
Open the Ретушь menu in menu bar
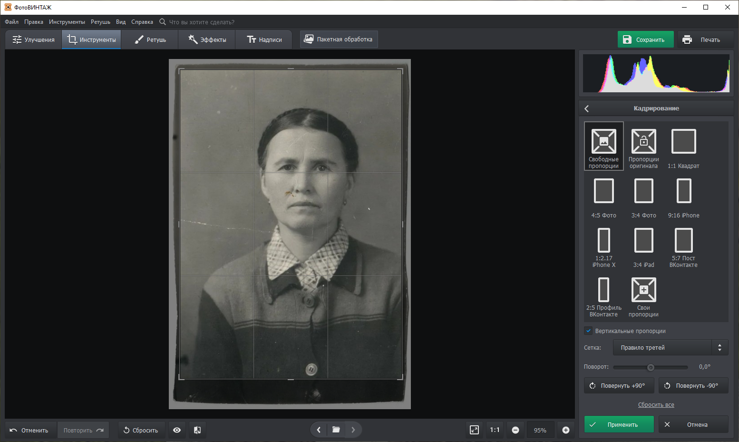click(x=100, y=22)
